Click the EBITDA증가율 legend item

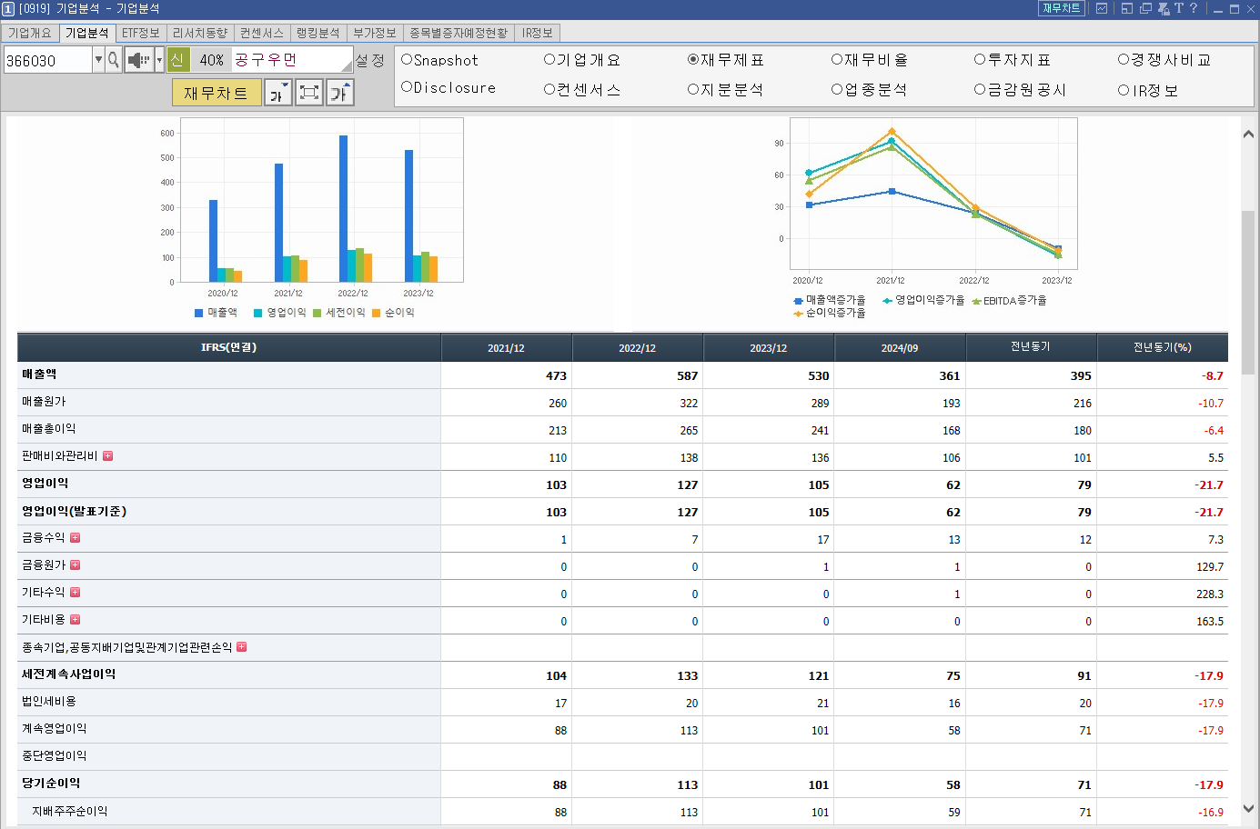point(1009,301)
